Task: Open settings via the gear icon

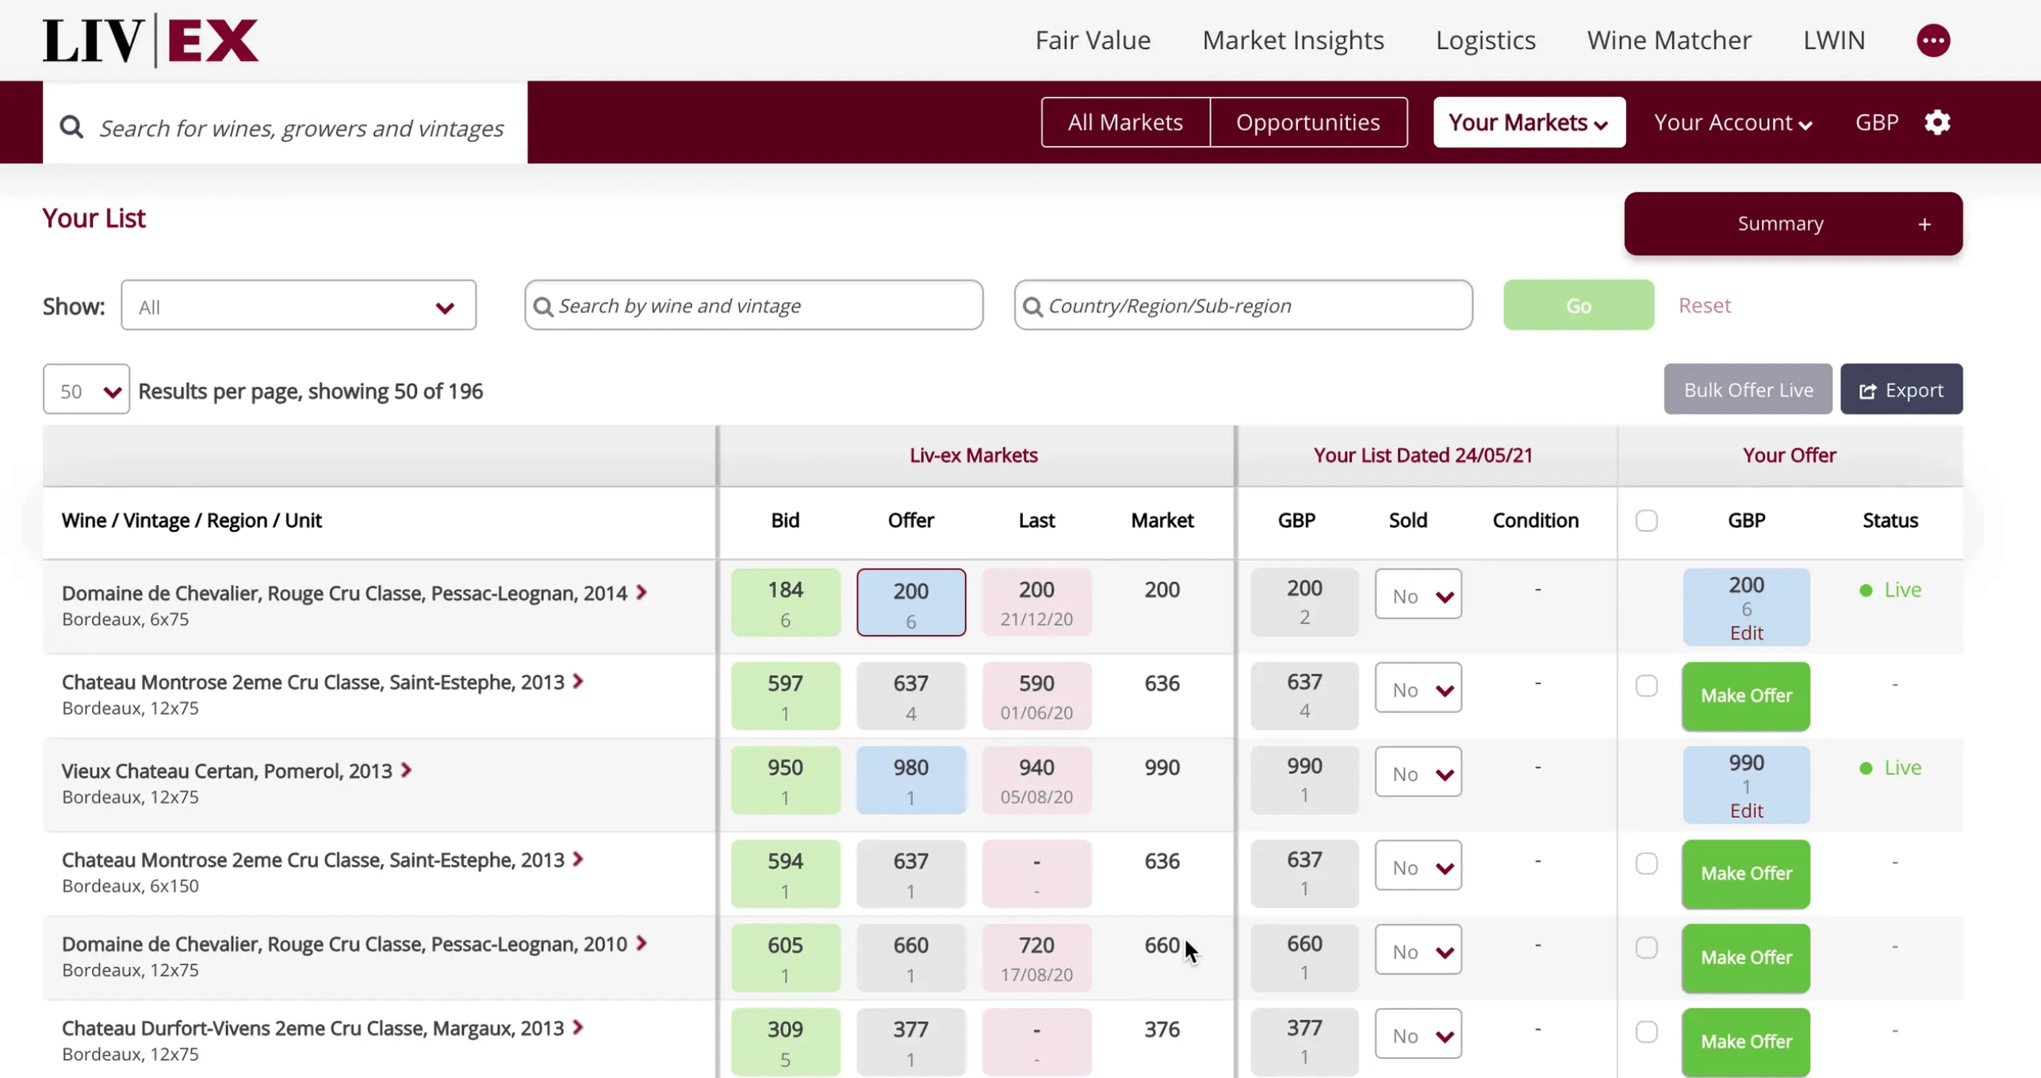Action: (x=1937, y=122)
